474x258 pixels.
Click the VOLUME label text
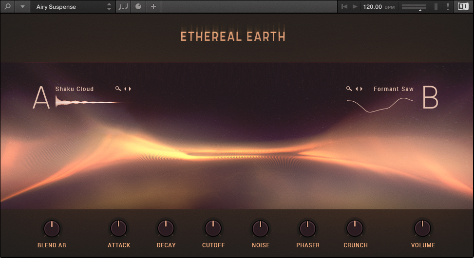point(423,245)
